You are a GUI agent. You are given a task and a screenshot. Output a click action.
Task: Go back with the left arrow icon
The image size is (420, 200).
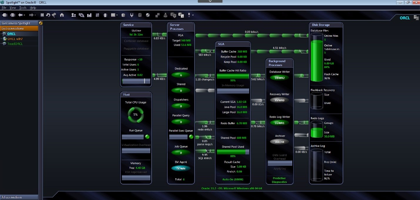point(20,15)
